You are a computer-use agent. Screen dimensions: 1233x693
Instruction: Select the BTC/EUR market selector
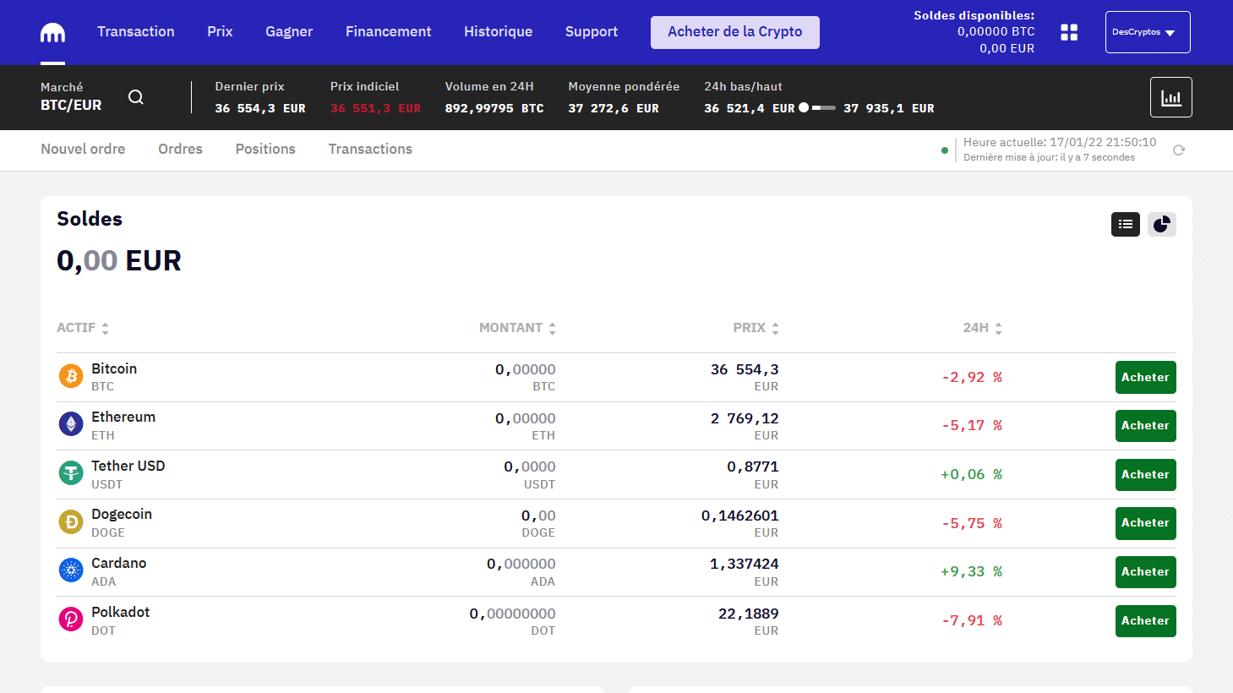[71, 96]
